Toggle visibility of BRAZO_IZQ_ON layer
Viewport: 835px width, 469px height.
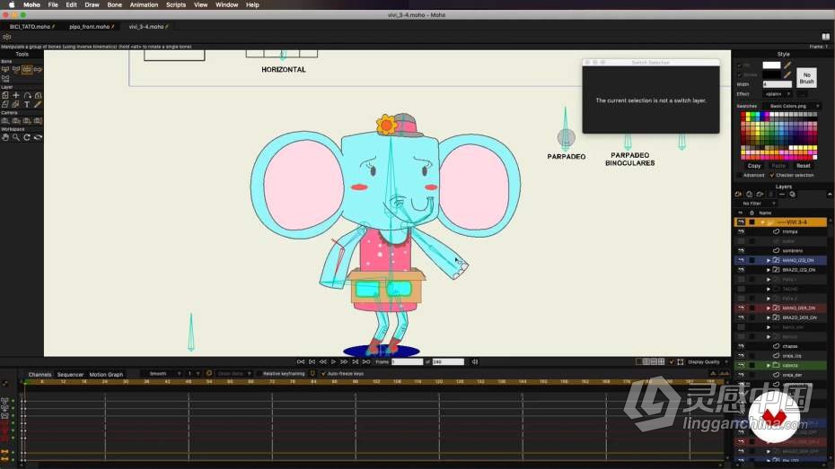741,270
